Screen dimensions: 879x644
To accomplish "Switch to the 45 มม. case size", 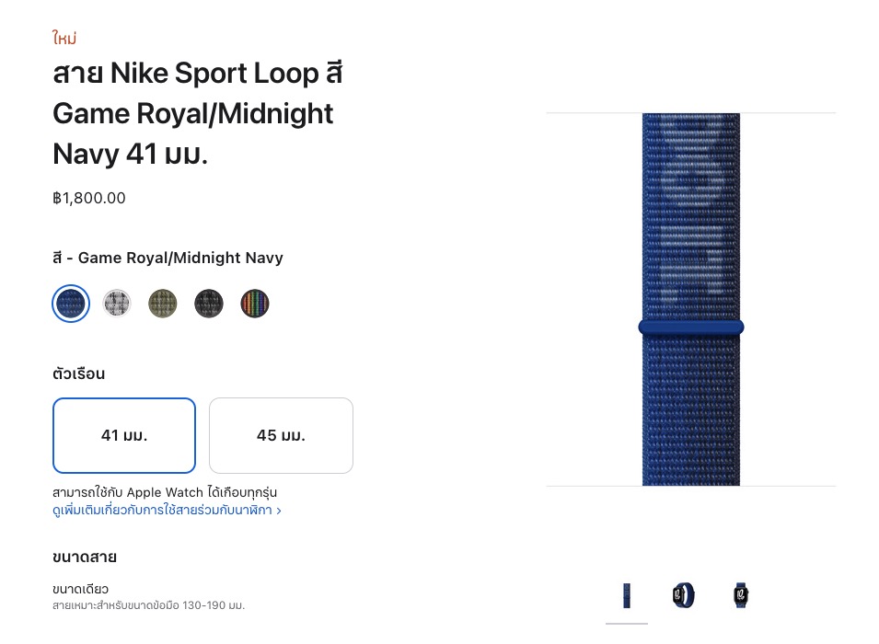I will click(281, 435).
